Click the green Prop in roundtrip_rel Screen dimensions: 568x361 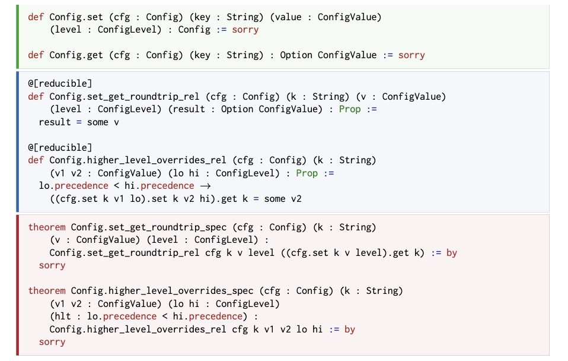click(350, 109)
